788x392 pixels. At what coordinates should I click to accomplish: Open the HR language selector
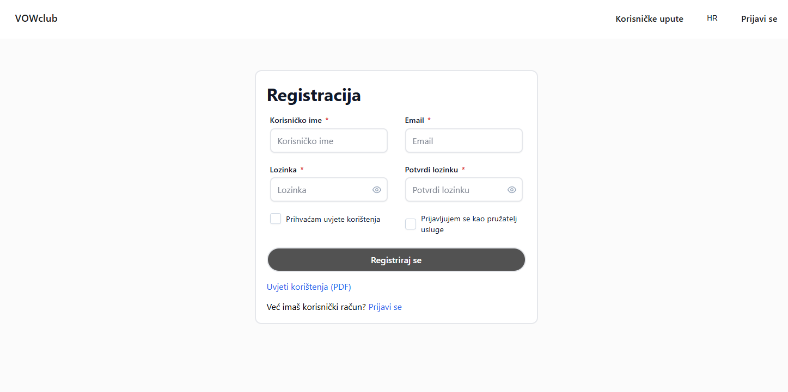tap(712, 18)
